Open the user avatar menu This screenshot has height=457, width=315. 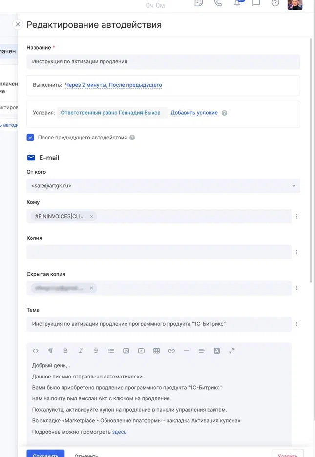295,4
